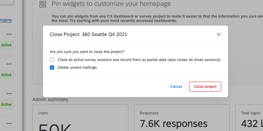Follow the projects link in the sidebar
Screen dimensions: 263x131
[x=6, y=20]
